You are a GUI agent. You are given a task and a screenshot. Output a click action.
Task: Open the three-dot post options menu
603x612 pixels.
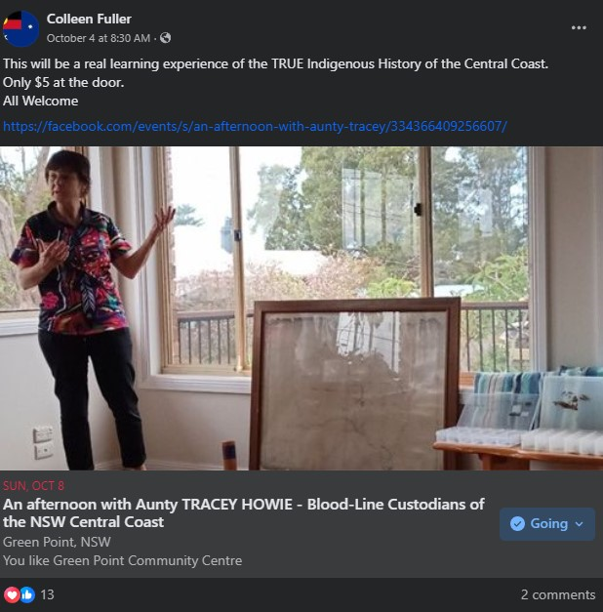tap(579, 28)
